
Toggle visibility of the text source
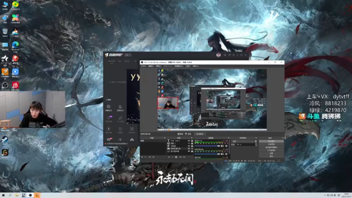[189, 141]
